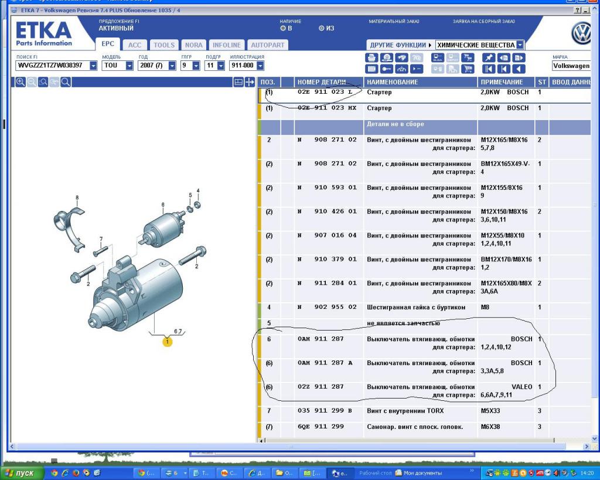
Task: Go to previous illustration page icon
Action: (x=503, y=58)
